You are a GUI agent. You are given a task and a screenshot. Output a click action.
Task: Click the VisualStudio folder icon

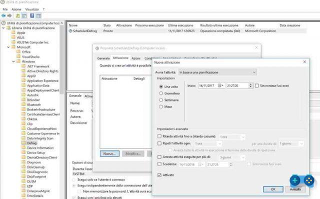coord(18,56)
